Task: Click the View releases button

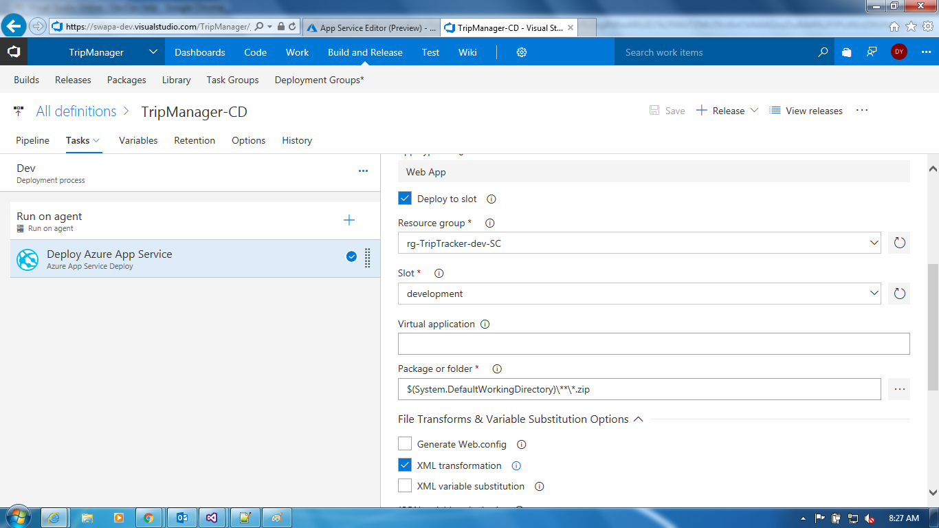Action: point(806,111)
